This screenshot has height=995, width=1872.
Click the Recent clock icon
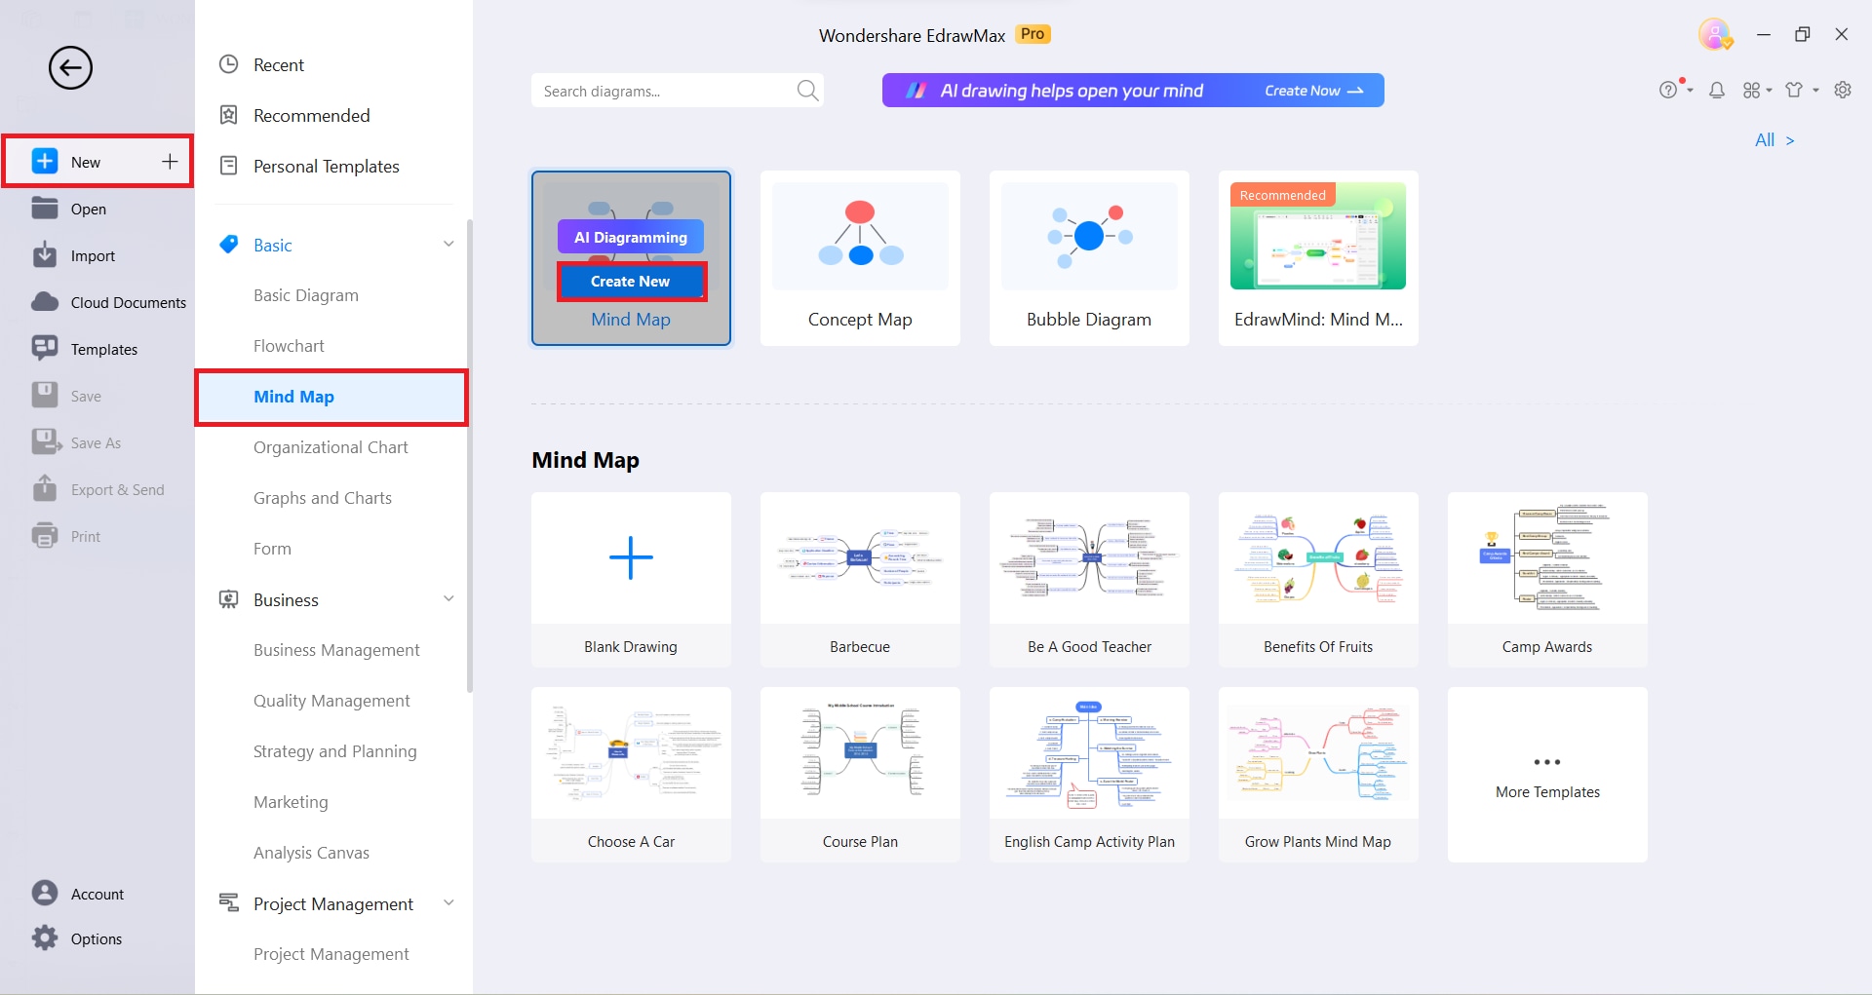(x=229, y=64)
